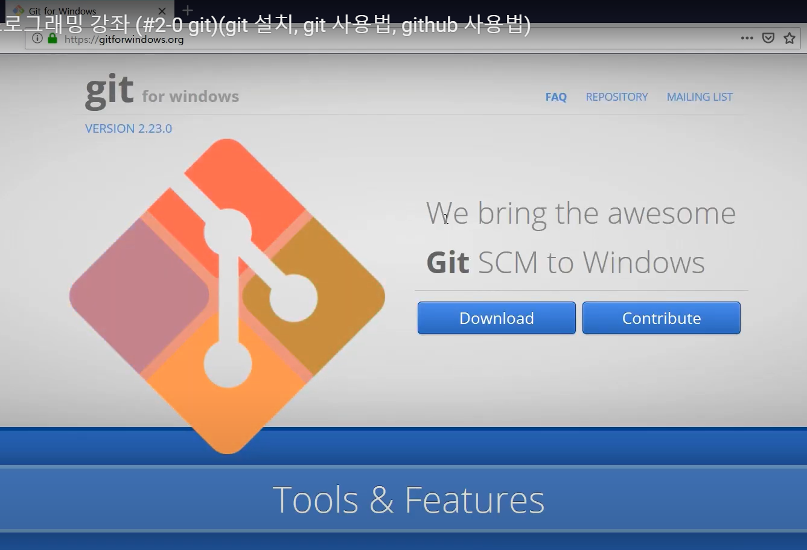This screenshot has width=807, height=550.
Task: Click the Download button
Action: (497, 318)
